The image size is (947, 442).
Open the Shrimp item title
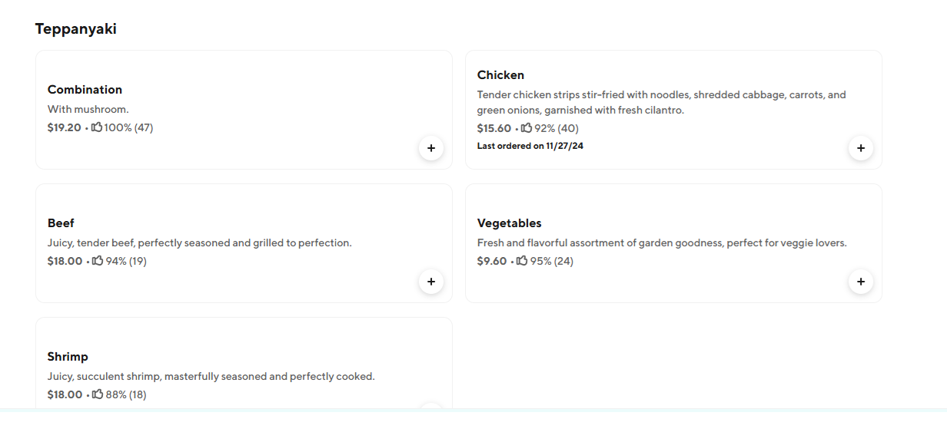click(68, 357)
